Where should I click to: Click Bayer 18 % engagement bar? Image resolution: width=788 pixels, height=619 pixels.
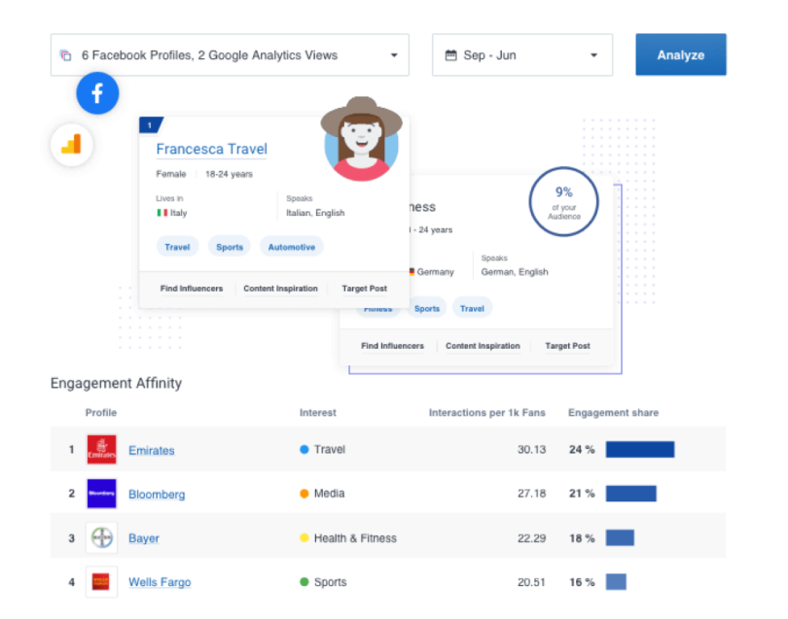click(620, 537)
